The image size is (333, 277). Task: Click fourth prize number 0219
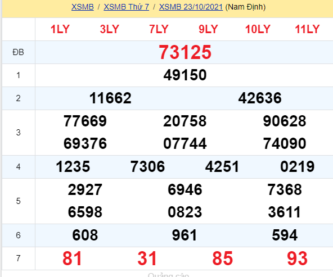[x=298, y=166]
